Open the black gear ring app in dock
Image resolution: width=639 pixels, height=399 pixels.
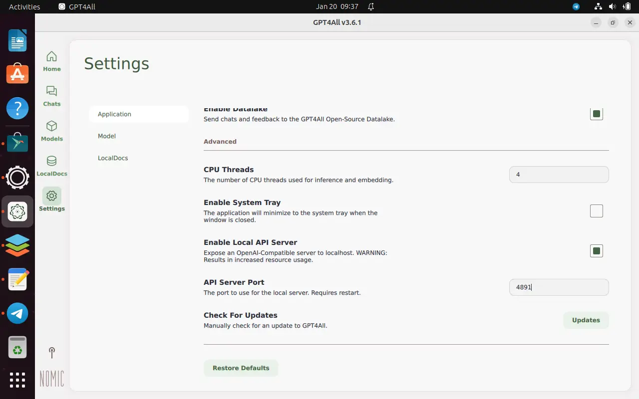[x=17, y=177]
